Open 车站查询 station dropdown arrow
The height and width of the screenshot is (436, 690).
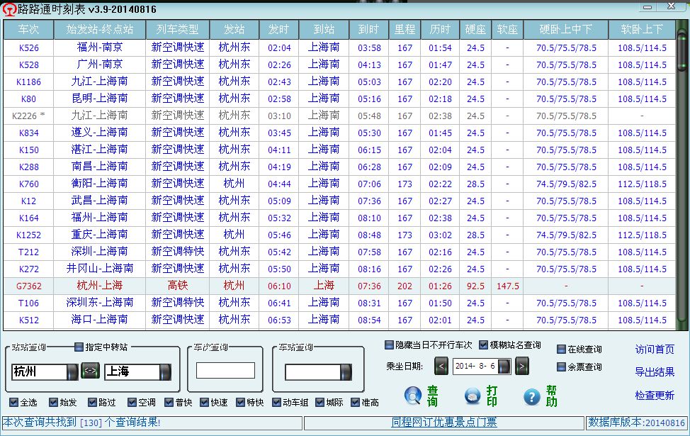pos(346,371)
